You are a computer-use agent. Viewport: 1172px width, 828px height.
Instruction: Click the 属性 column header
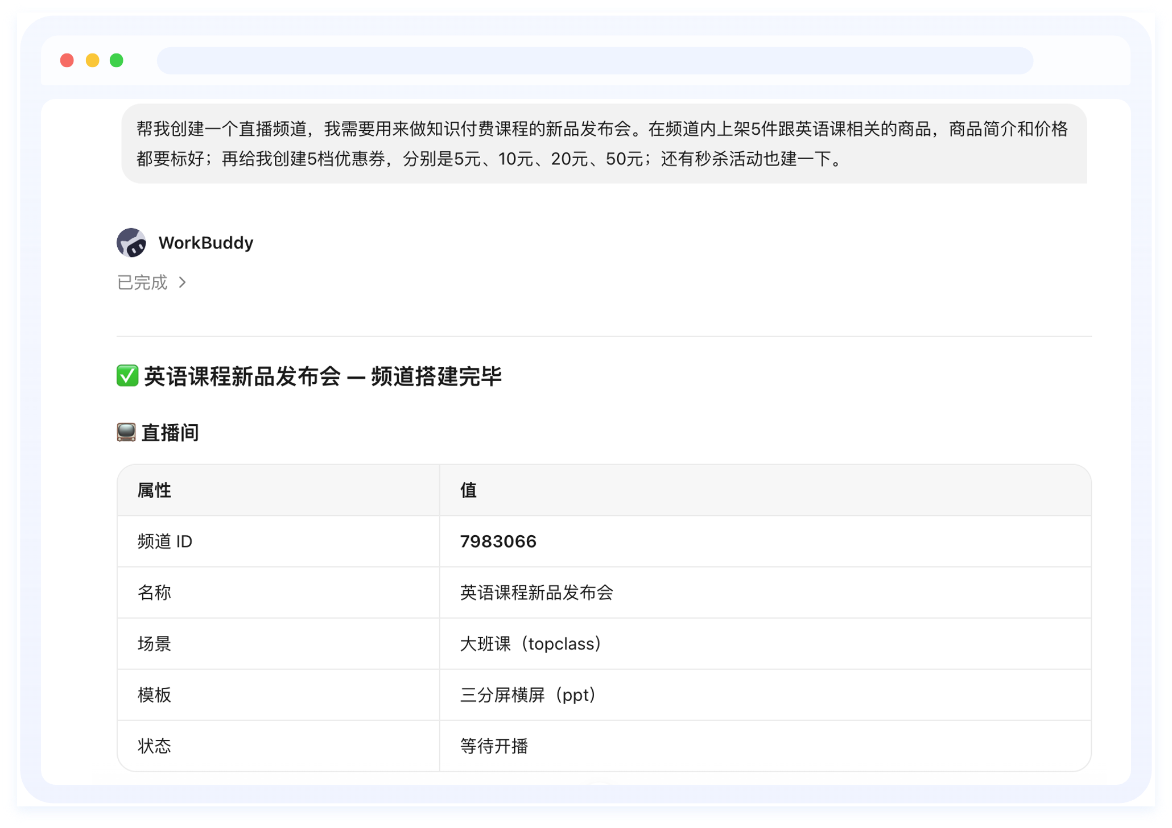[x=154, y=490]
